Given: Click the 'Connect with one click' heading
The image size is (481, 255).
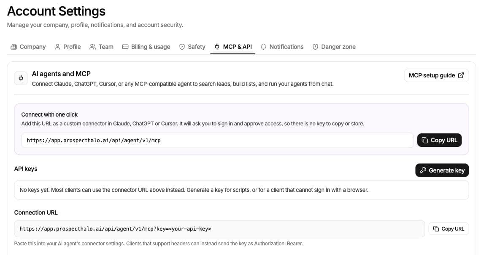Looking at the screenshot, I should [x=49, y=114].
